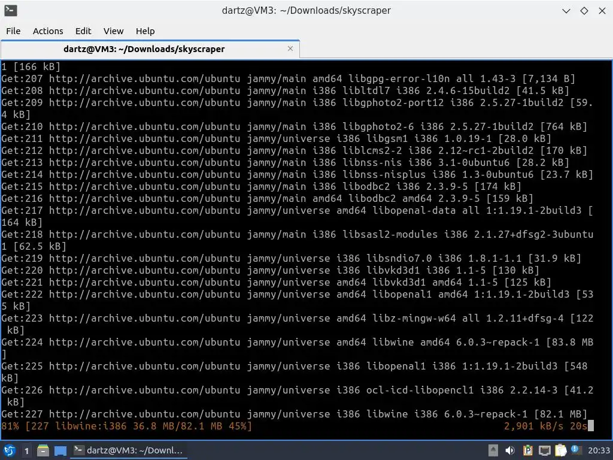The height and width of the screenshot is (460, 613).
Task: Close the terminal window
Action: coord(602,11)
